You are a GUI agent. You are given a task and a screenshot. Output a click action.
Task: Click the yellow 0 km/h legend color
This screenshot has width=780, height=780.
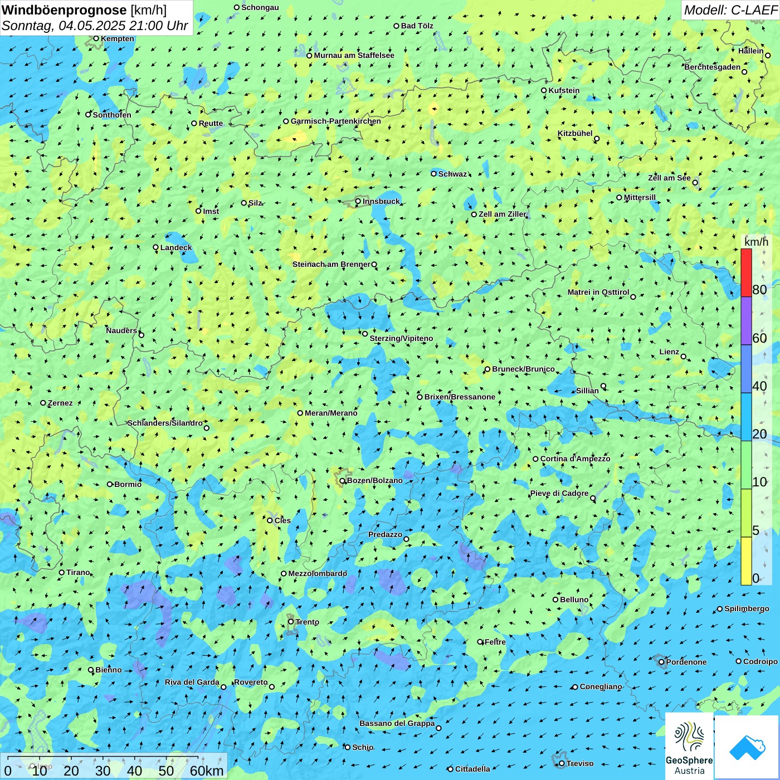(746, 561)
